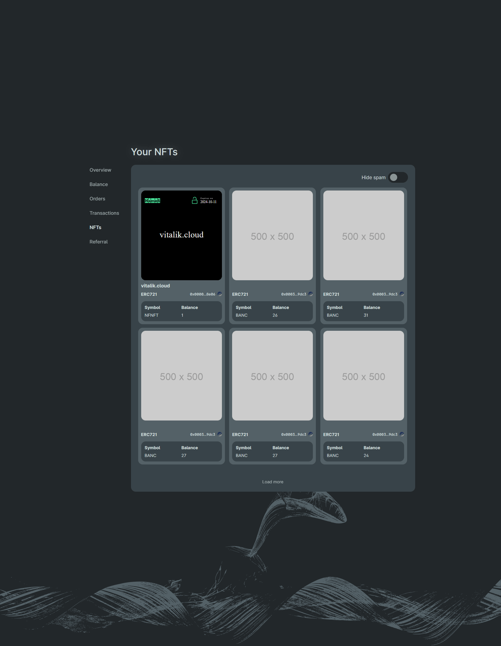The height and width of the screenshot is (646, 501).
Task: Click the vitalik.cloud NFT name
Action: tap(156, 286)
